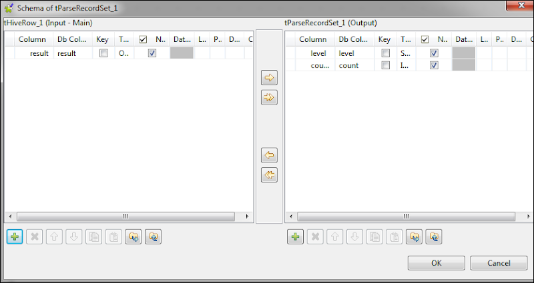Click Date Pattern gray cell of count row
This screenshot has height=283, width=534.
tap(463, 65)
